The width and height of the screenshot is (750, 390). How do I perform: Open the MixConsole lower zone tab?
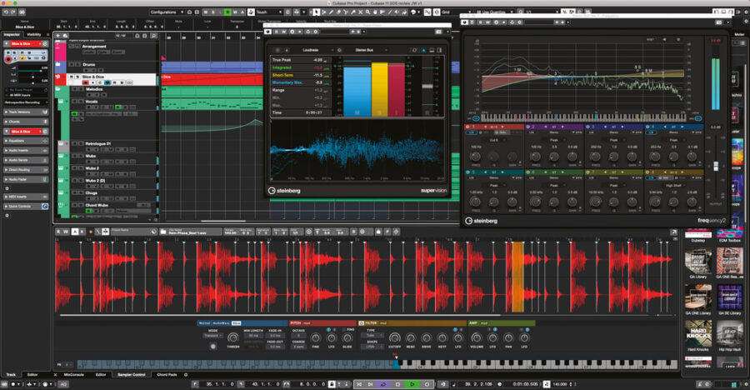(x=73, y=375)
